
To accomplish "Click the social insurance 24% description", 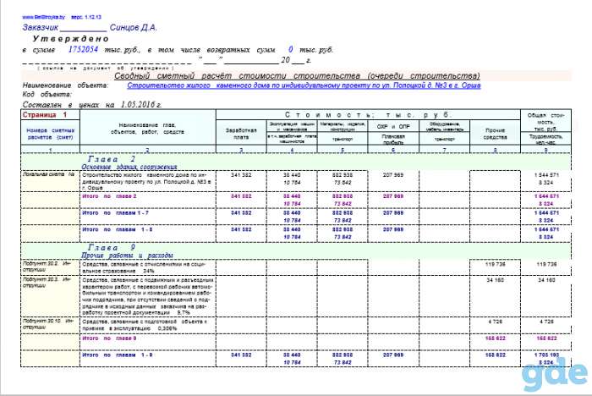I will click(144, 267).
